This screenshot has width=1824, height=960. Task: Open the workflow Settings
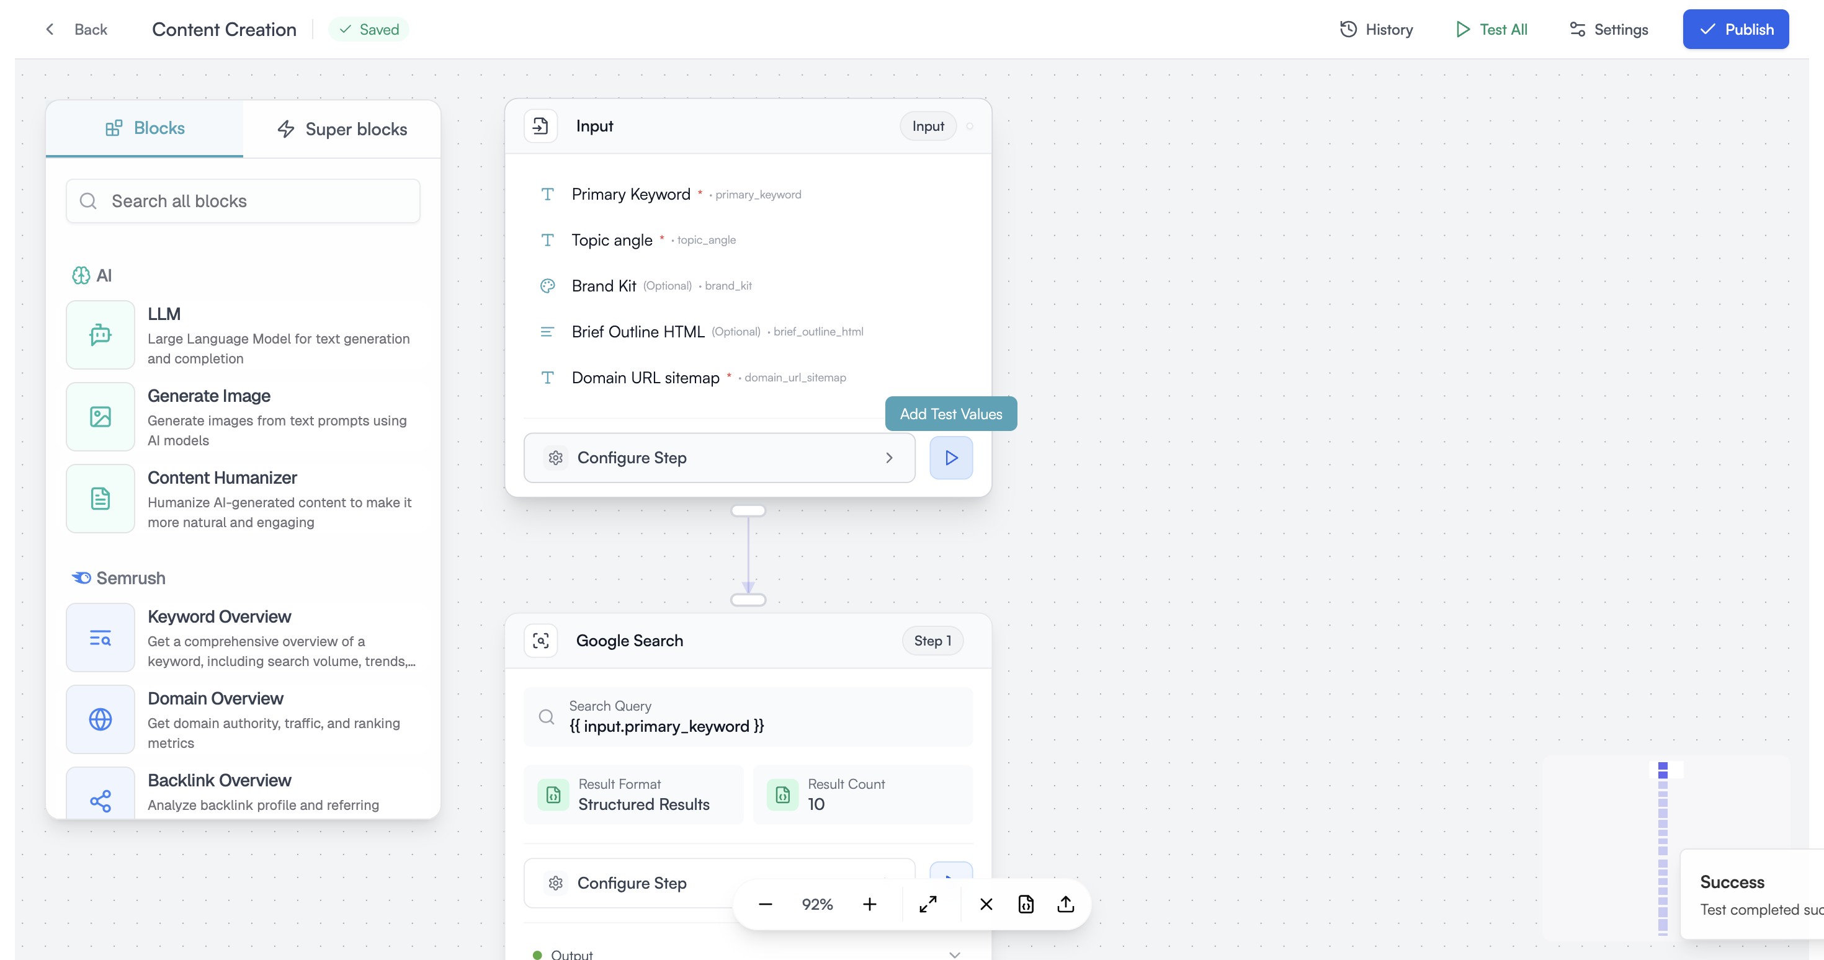pos(1609,29)
